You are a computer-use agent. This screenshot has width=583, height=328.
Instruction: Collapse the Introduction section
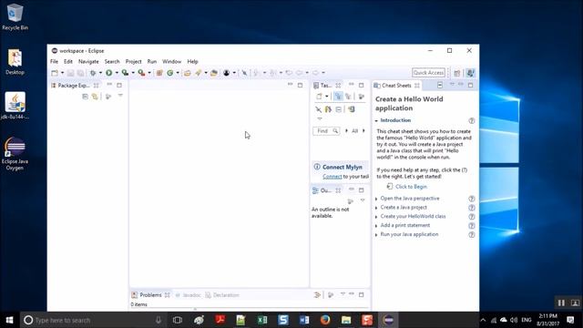pyautogui.click(x=376, y=121)
